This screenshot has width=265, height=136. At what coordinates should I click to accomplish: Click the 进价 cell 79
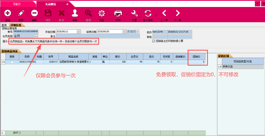pyautogui.click(x=152, y=62)
